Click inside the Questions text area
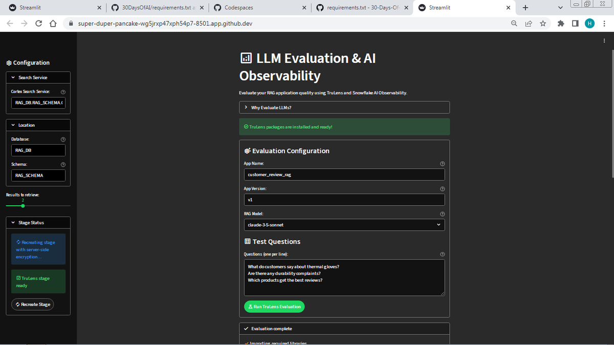 pyautogui.click(x=344, y=278)
